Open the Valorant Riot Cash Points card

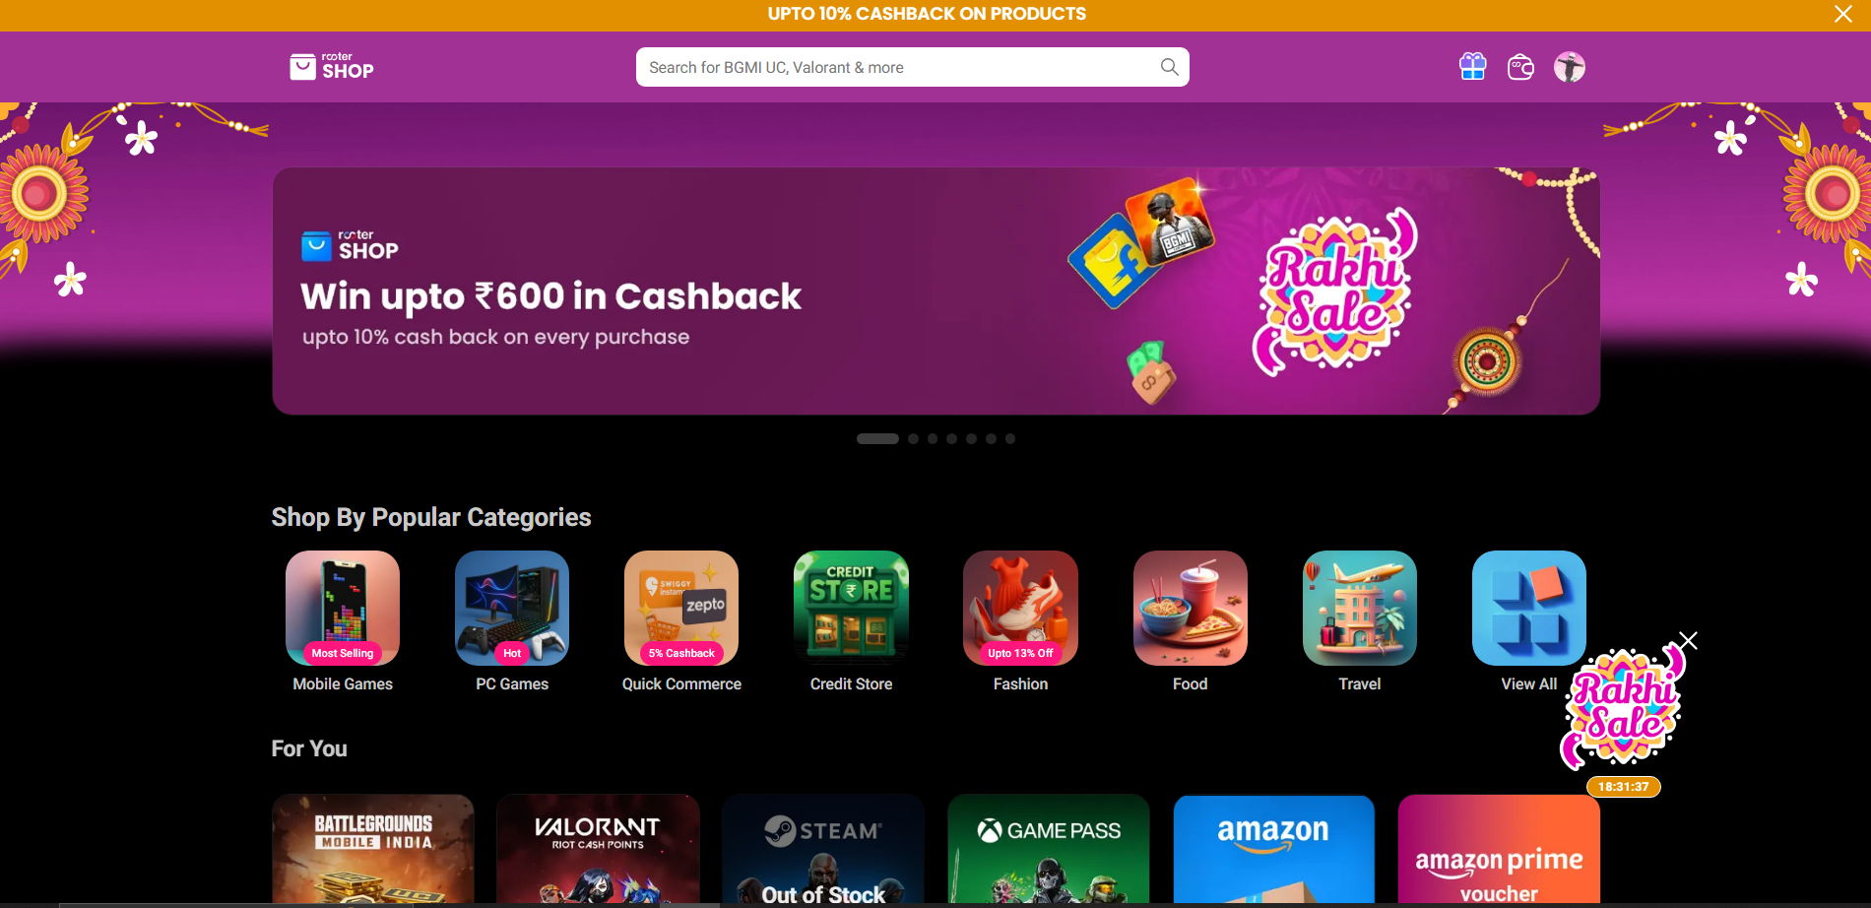tap(598, 850)
